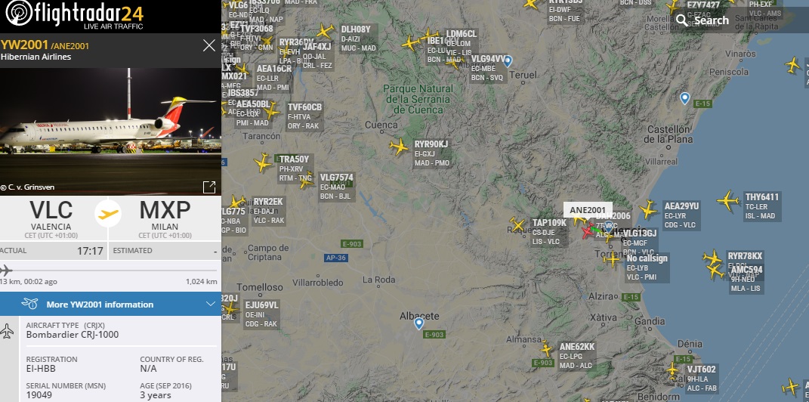The height and width of the screenshot is (402, 809).
Task: Click the chevron beside More YW2001 information
Action: click(210, 304)
